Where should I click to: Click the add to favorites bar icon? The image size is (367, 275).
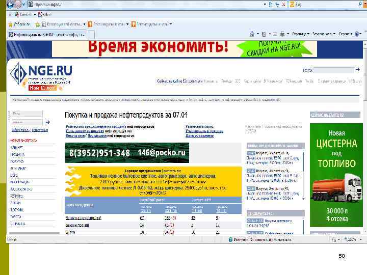coord(37,24)
